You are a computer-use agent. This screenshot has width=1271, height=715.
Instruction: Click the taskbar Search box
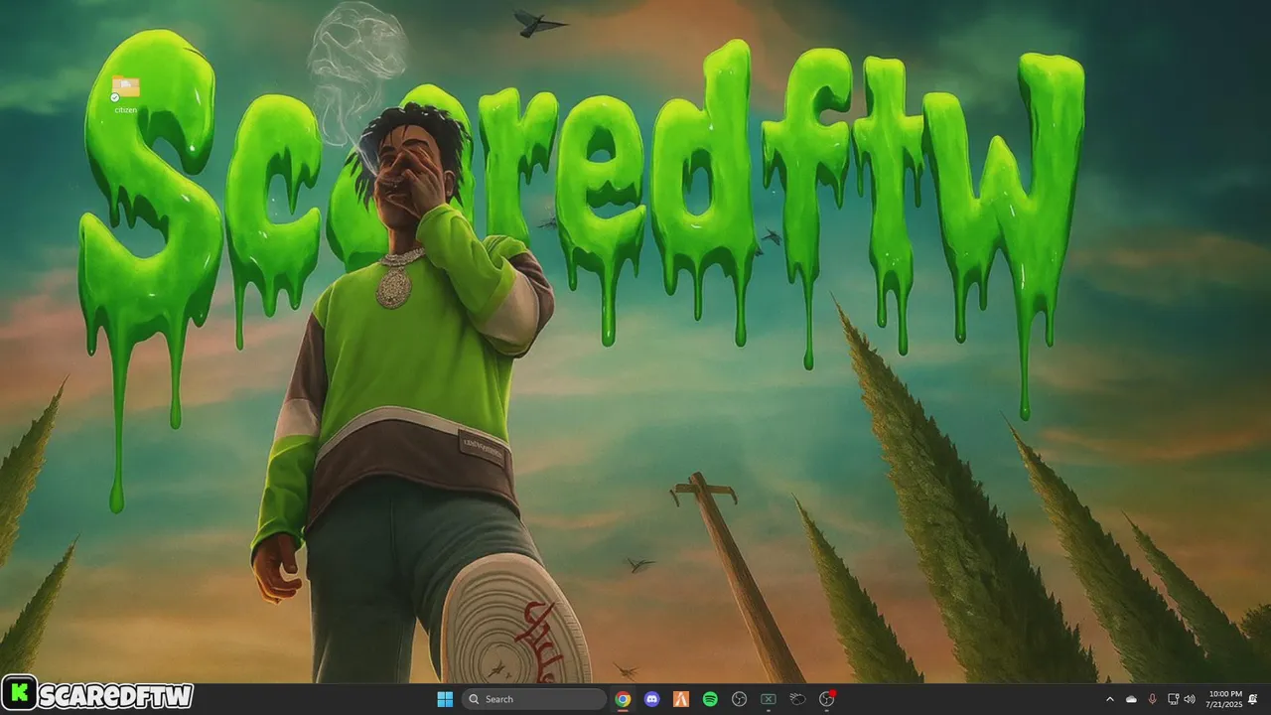click(534, 699)
